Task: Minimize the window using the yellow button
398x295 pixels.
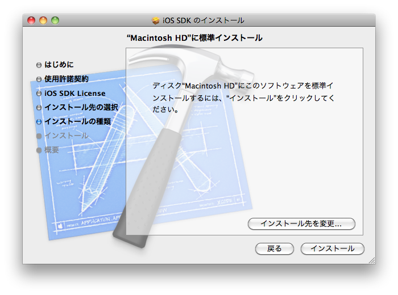Action: (43, 20)
